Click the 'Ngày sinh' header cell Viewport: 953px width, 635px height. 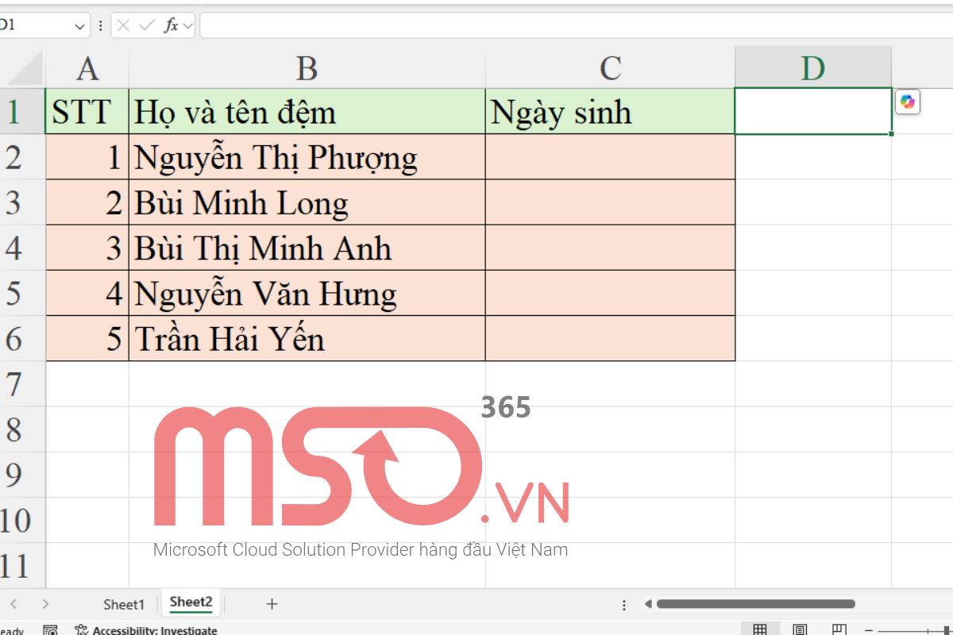point(610,111)
